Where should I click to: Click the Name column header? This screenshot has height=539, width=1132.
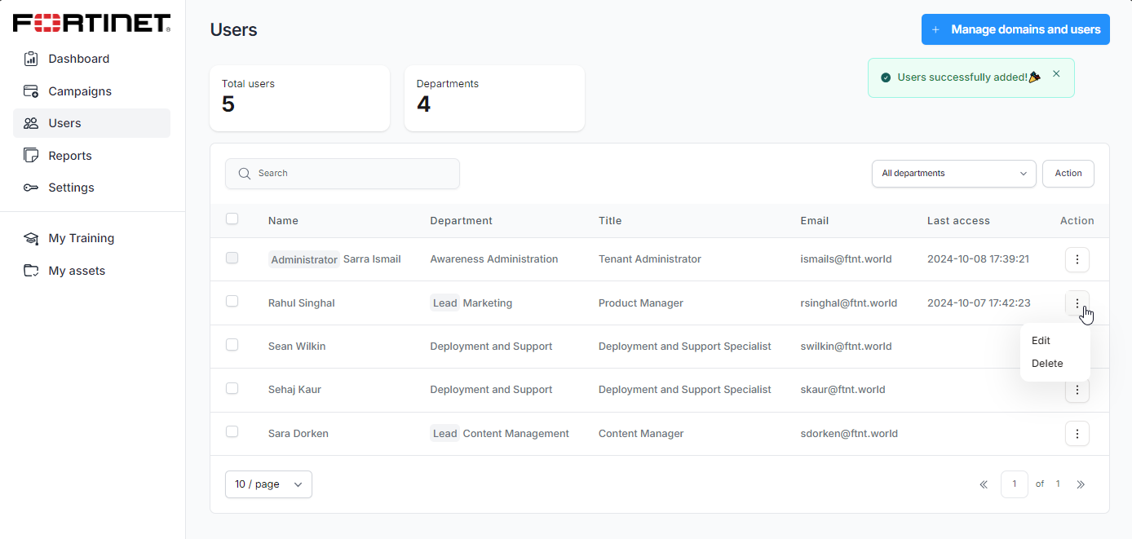tap(283, 221)
